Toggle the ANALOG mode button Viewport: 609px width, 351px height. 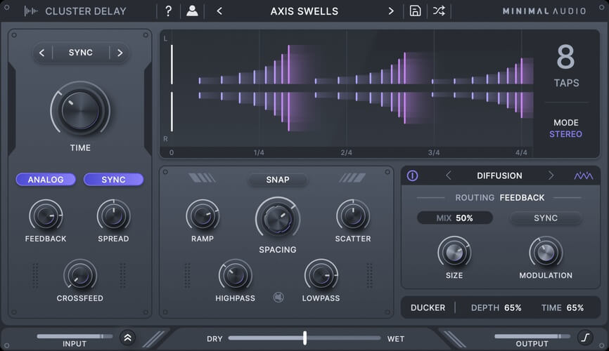pyautogui.click(x=46, y=180)
